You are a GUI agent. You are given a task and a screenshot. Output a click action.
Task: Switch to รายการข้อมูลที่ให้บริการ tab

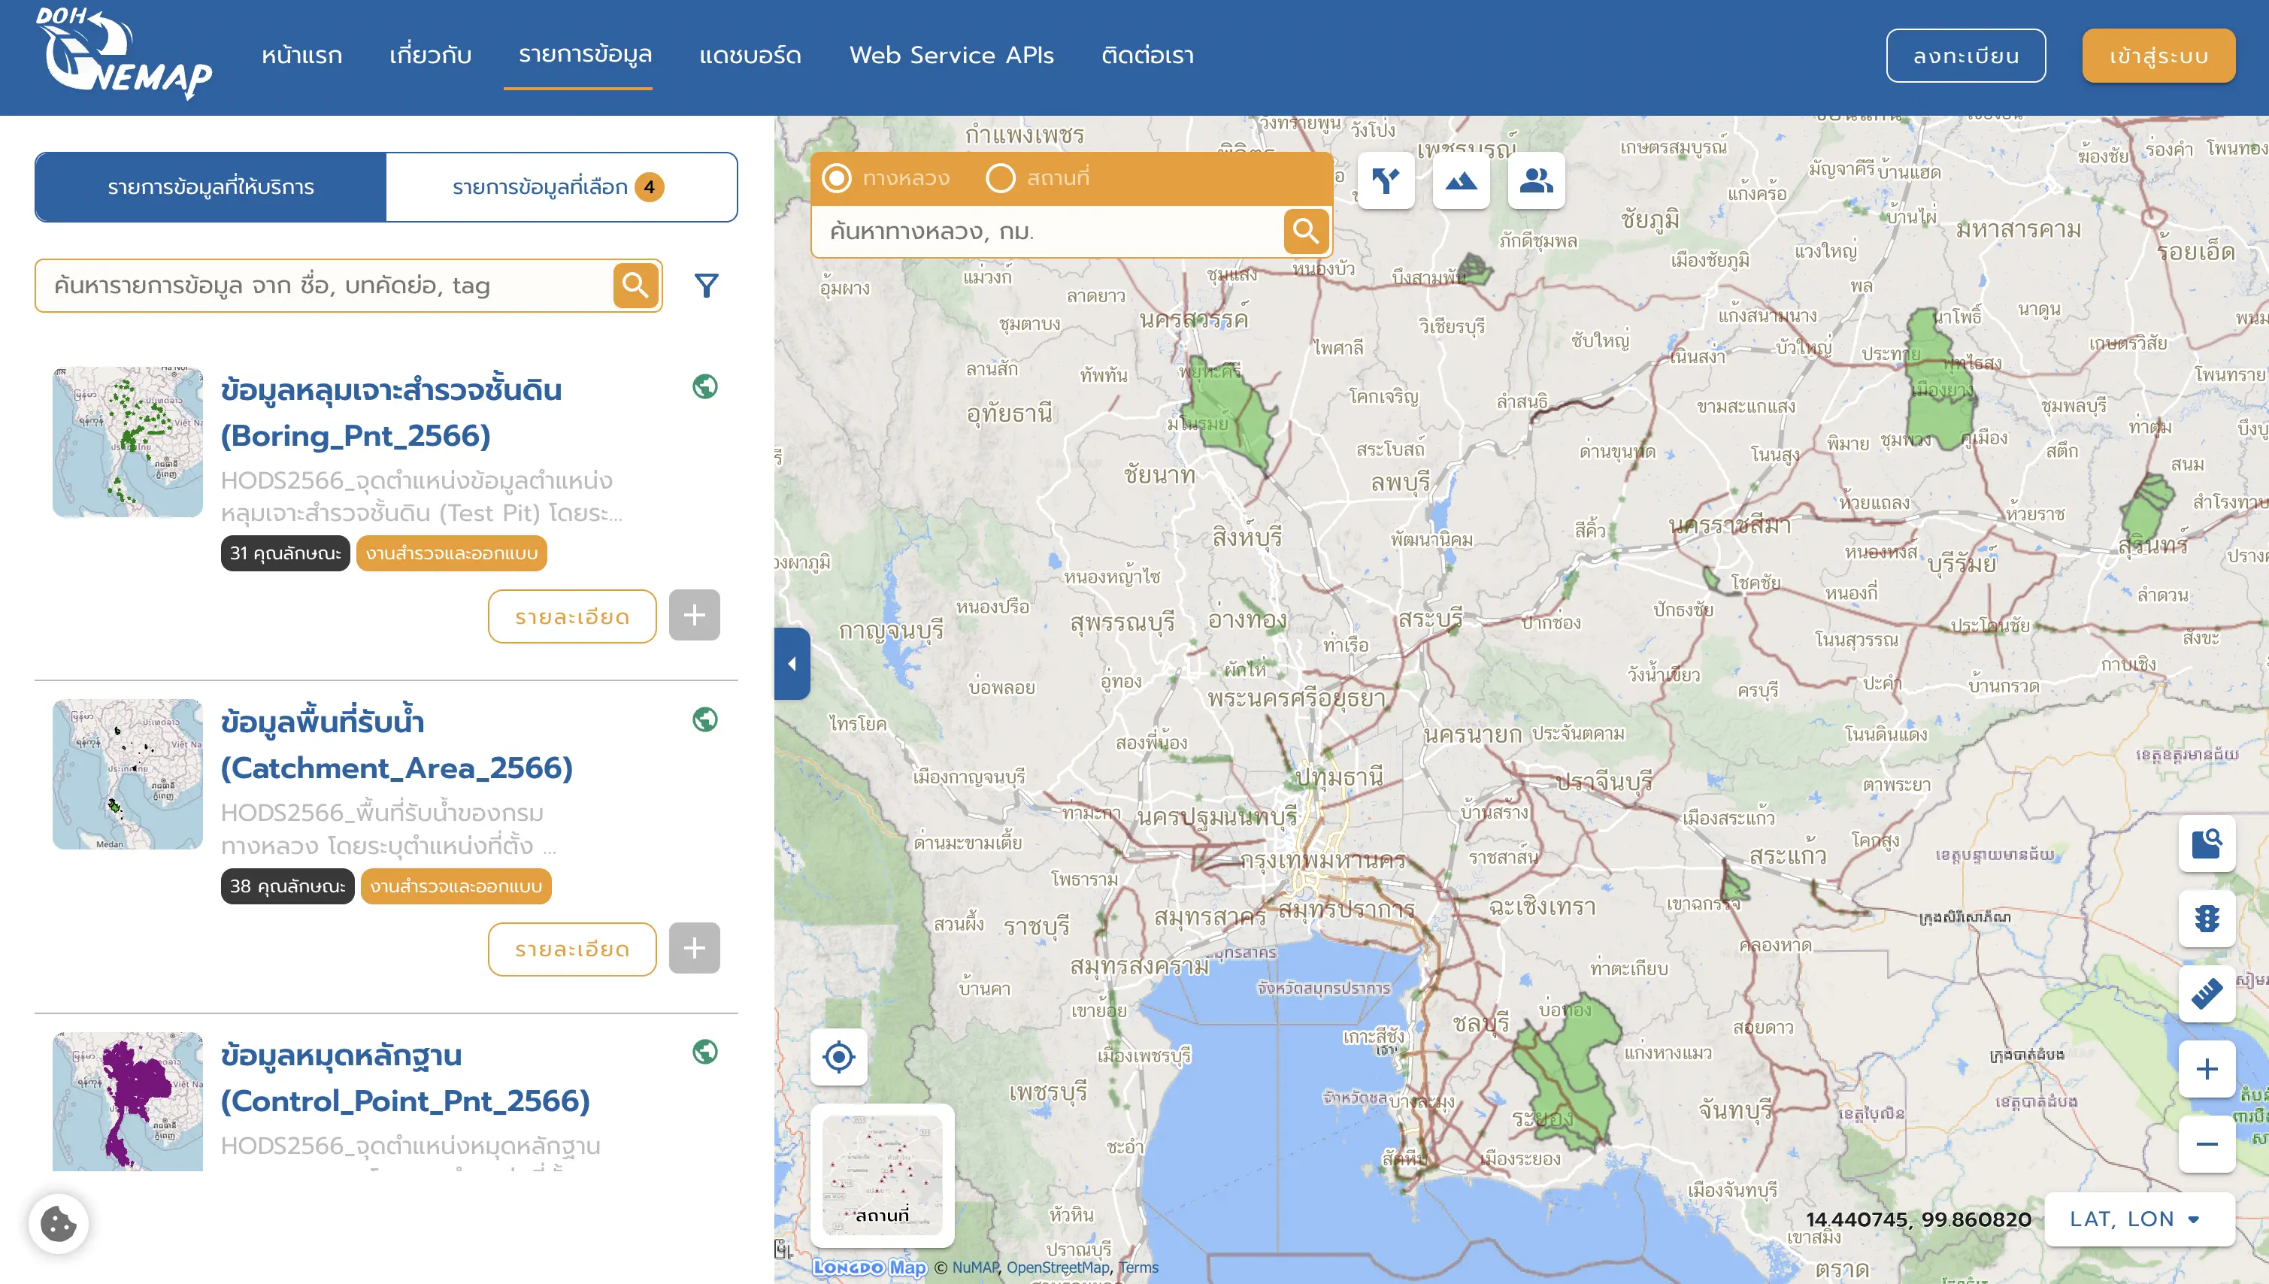211,187
